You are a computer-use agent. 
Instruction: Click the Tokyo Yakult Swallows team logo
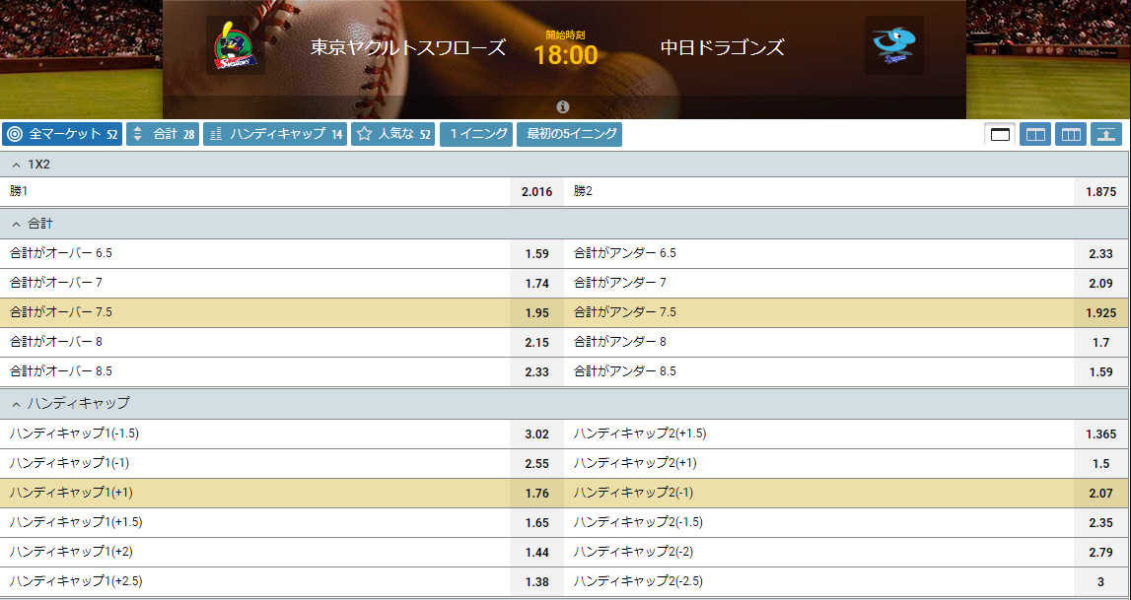coord(235,45)
